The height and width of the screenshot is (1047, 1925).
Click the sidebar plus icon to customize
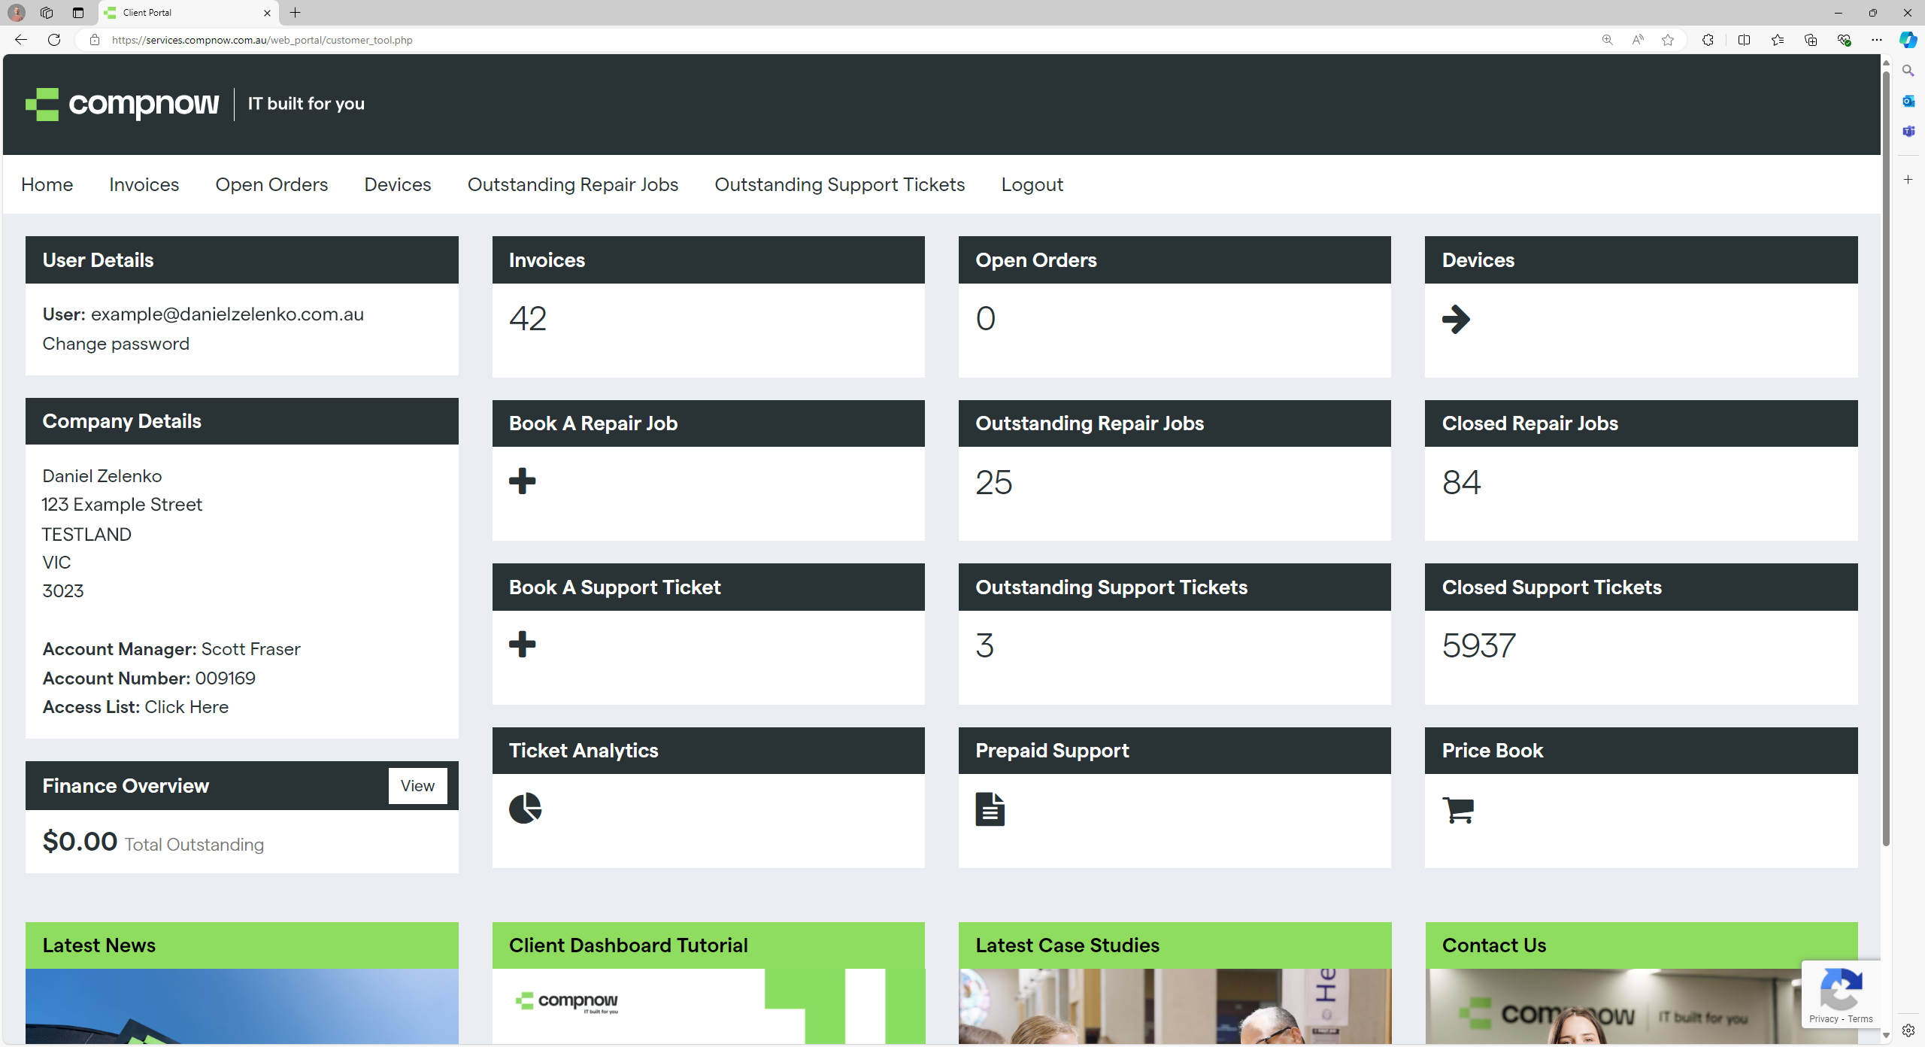click(x=1908, y=179)
